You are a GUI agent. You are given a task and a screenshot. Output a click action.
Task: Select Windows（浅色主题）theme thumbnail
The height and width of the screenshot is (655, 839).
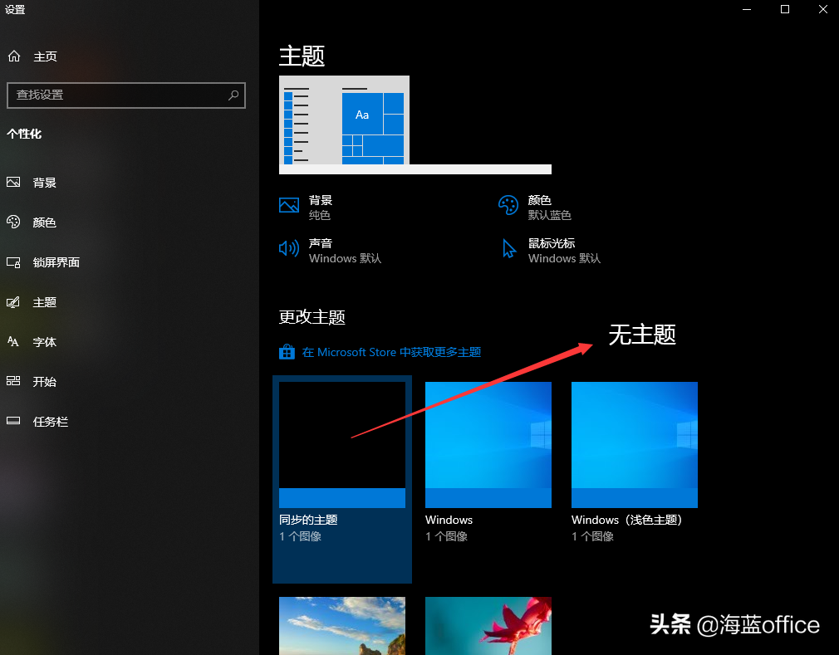pyautogui.click(x=635, y=444)
